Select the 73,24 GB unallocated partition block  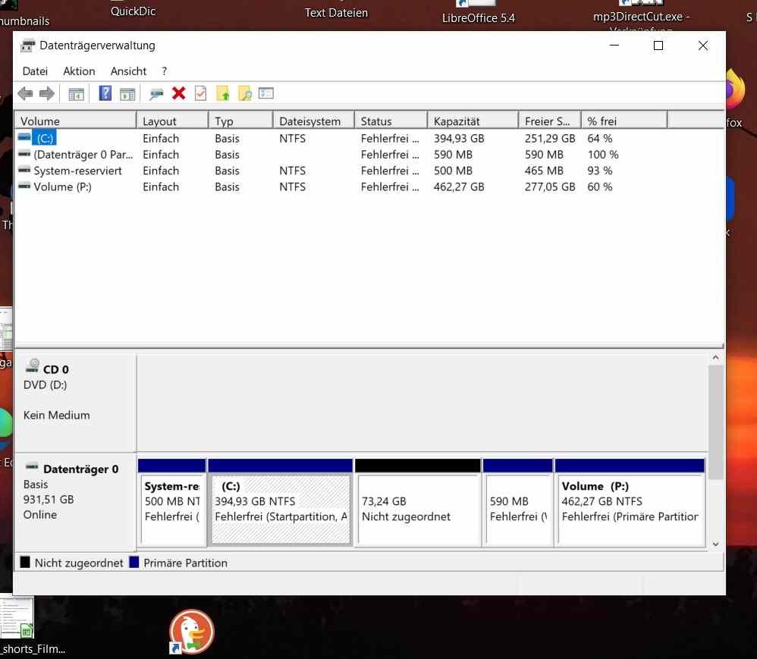[418, 508]
